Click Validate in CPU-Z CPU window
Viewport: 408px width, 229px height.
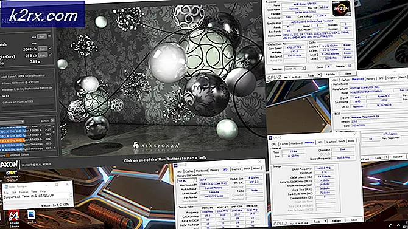[330, 74]
